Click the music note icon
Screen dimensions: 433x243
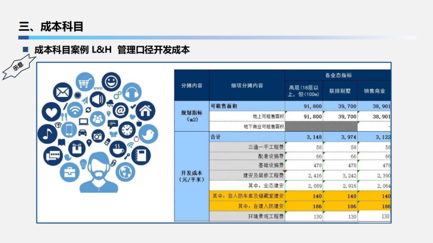[x=47, y=134]
